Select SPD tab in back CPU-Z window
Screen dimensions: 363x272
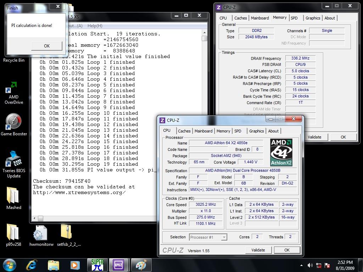[294, 18]
